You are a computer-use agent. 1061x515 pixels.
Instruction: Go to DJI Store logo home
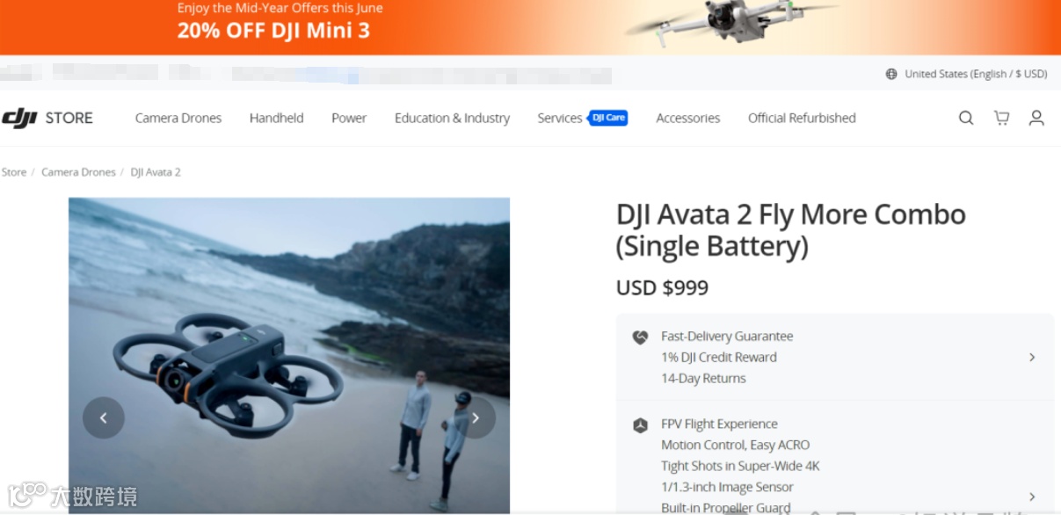(x=47, y=118)
